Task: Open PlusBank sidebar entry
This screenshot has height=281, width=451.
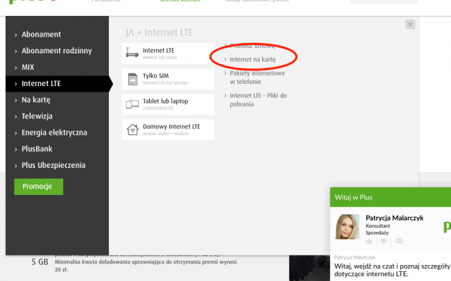Action: 37,149
